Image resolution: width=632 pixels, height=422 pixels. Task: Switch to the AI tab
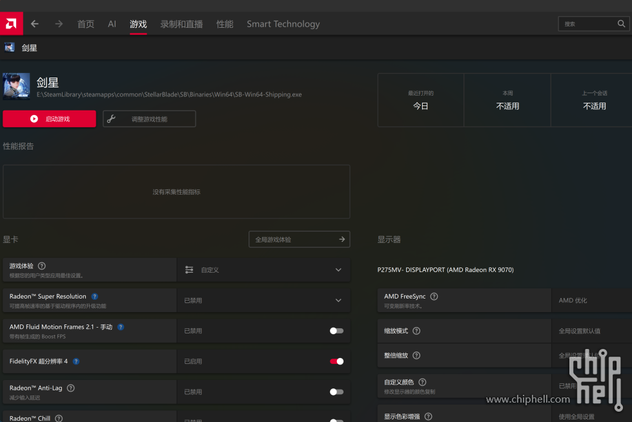[112, 24]
